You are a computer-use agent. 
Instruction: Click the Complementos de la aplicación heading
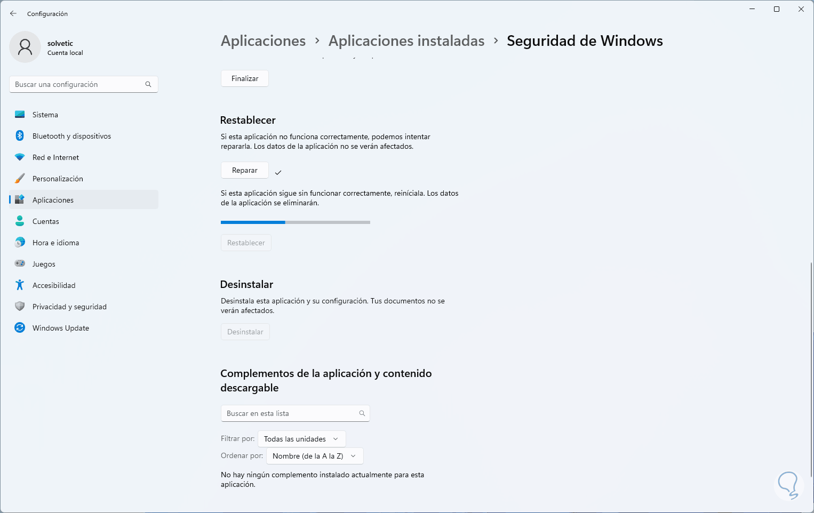point(326,380)
